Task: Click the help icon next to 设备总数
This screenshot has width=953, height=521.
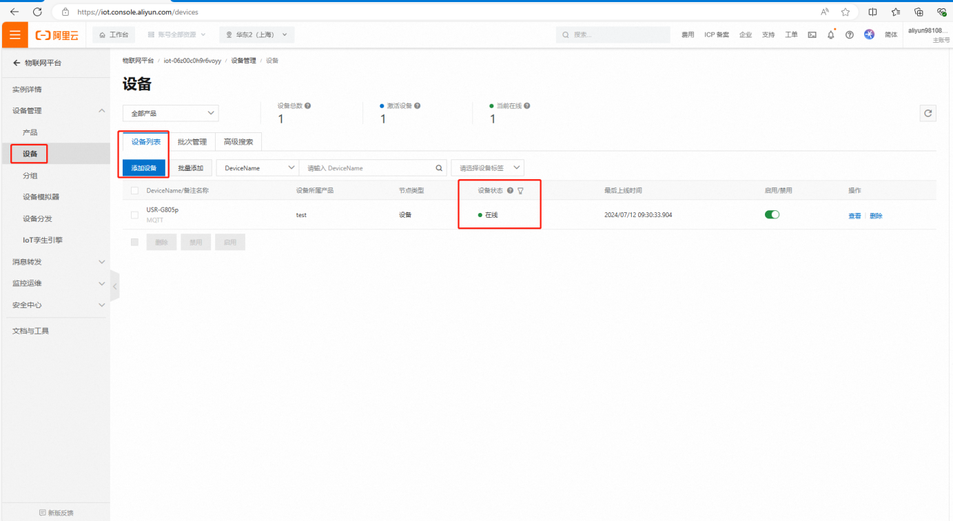Action: pyautogui.click(x=307, y=106)
